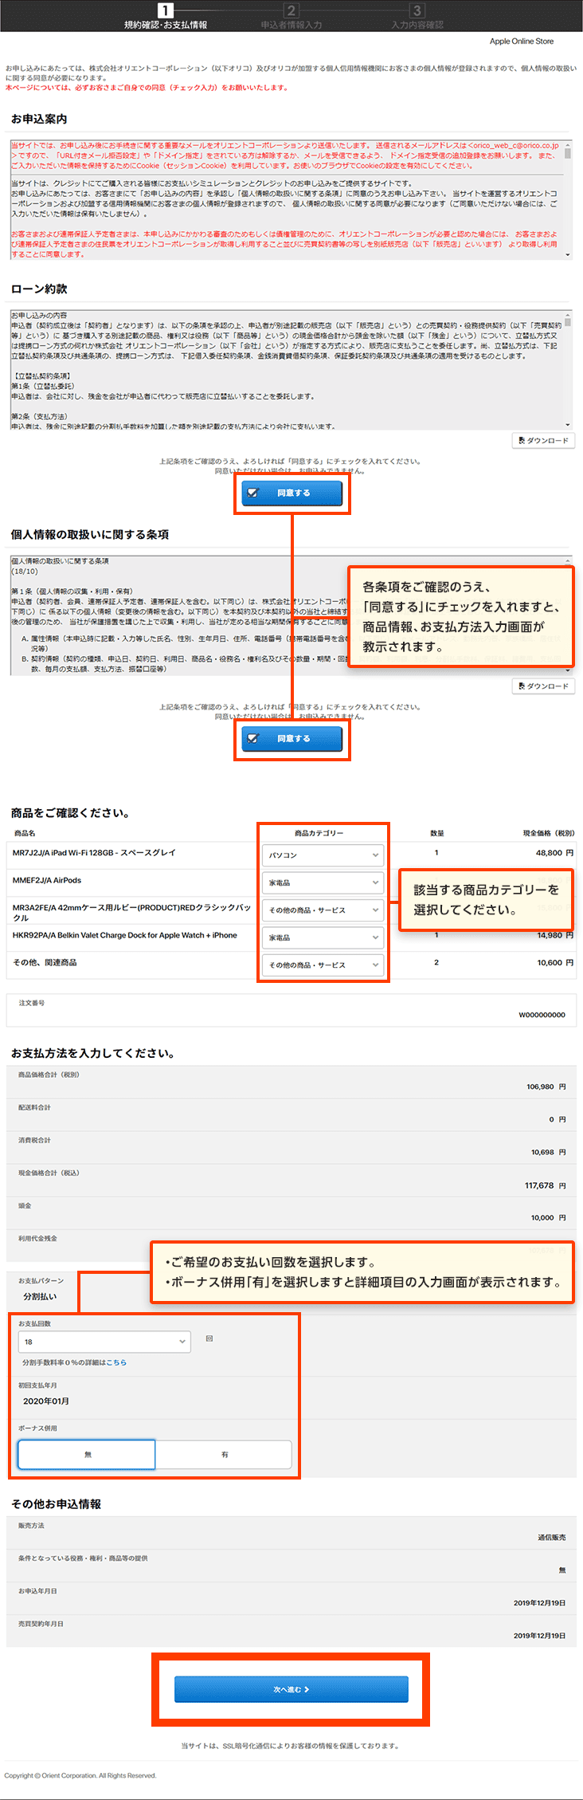The width and height of the screenshot is (583, 1800).
Task: Click the Apple Online Store label
Action: click(x=522, y=41)
